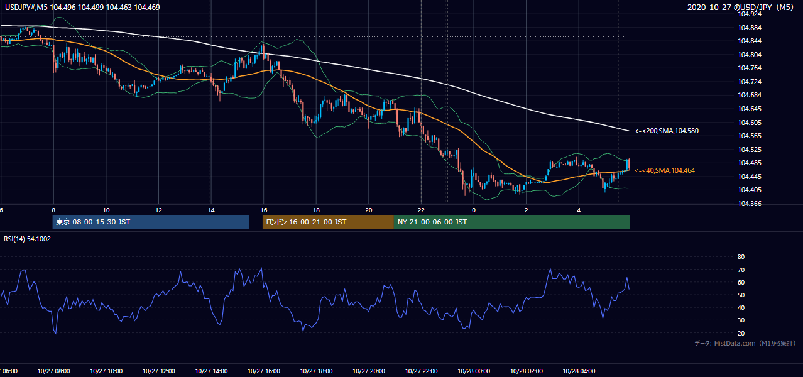Click the bottom time label 10/27 22:00
Screen dimensions: 803x377
421,371
